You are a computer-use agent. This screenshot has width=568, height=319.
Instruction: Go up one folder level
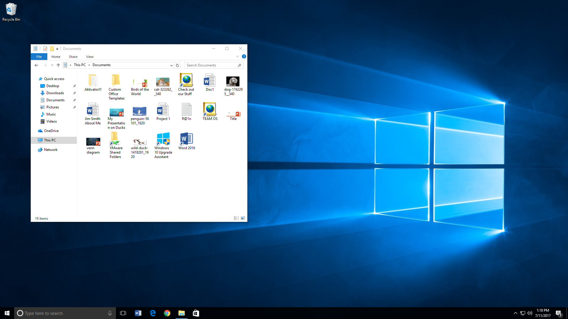(58, 65)
